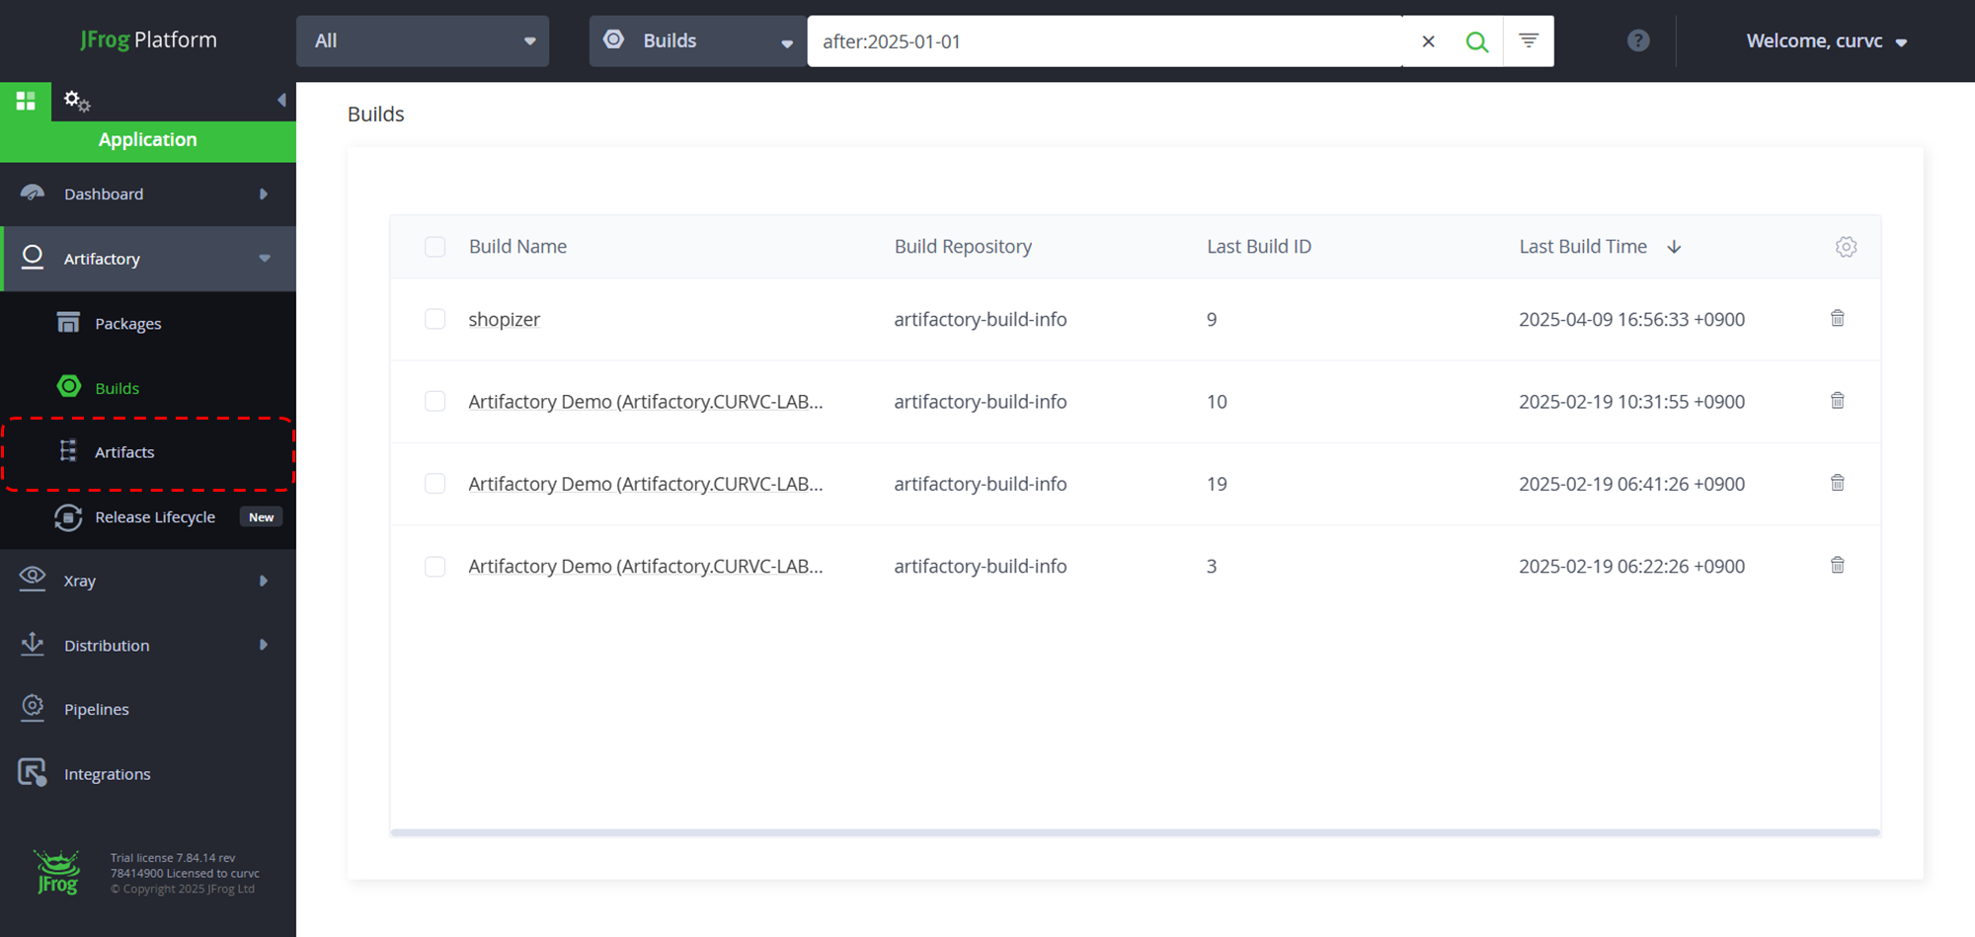The height and width of the screenshot is (937, 1975).
Task: Check the checkbox for build ID 10
Action: click(434, 401)
